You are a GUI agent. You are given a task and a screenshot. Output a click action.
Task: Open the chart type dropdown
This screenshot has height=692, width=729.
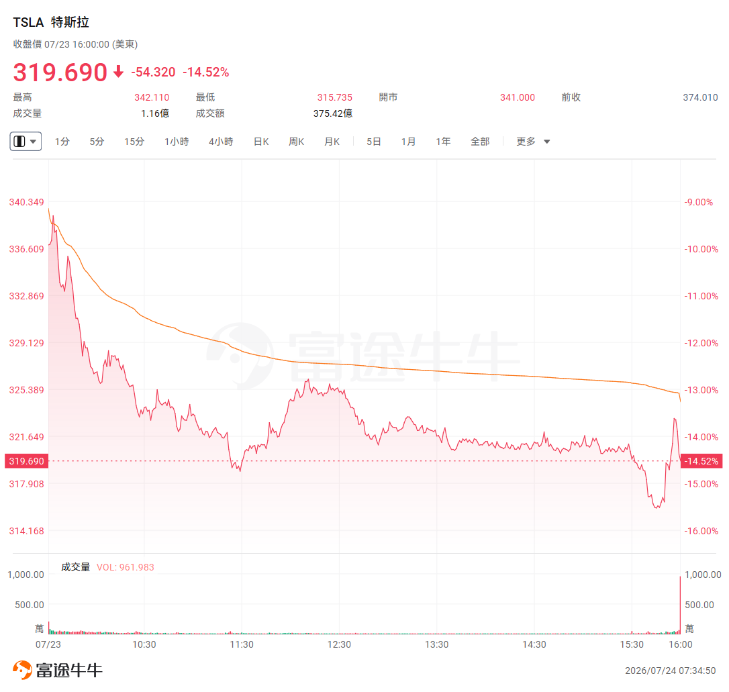(26, 141)
